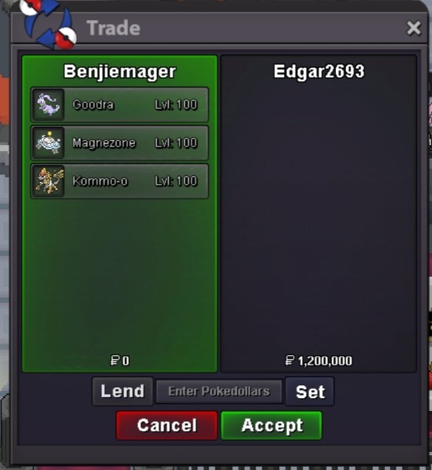Click the Goodra sprite icon
Screen dimensions: 432x470
[48, 105]
